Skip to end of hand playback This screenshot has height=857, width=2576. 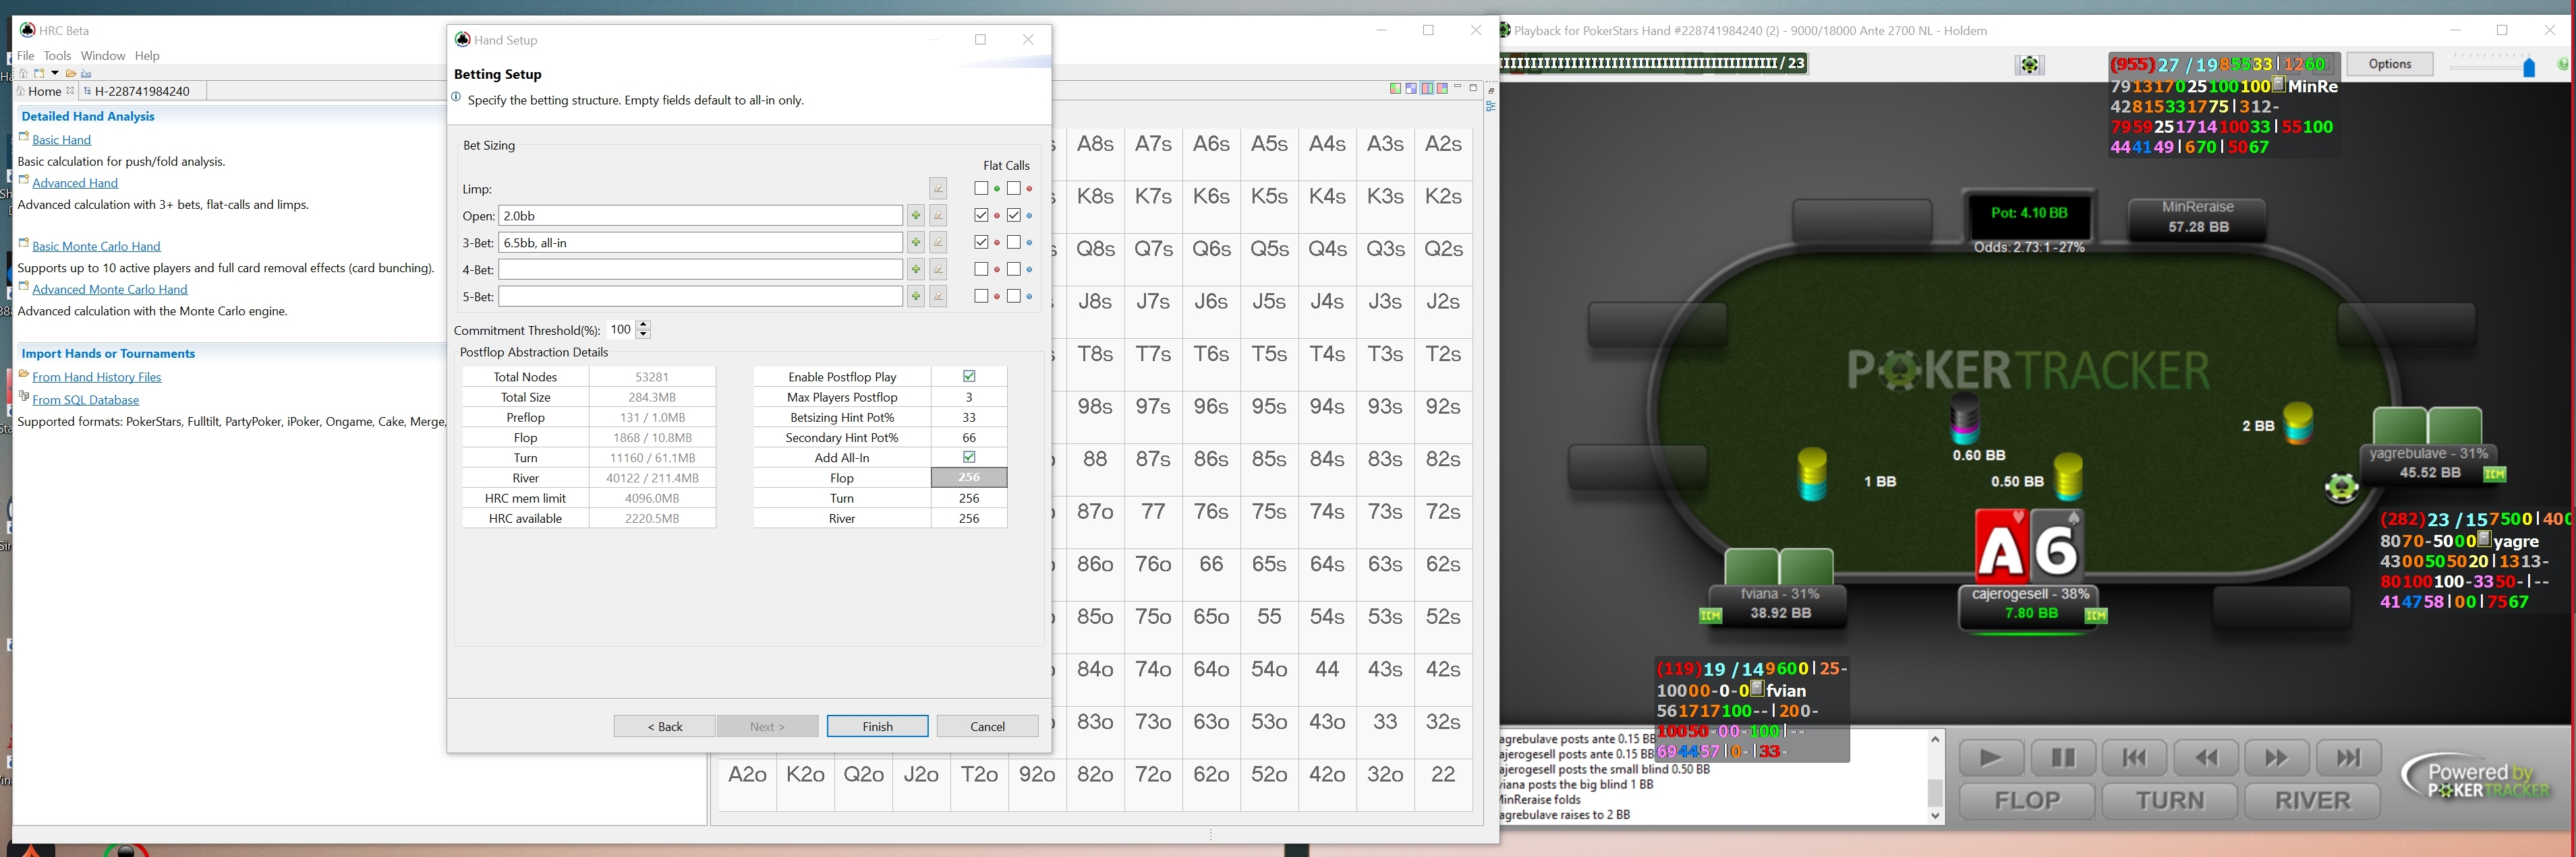pyautogui.click(x=2348, y=758)
